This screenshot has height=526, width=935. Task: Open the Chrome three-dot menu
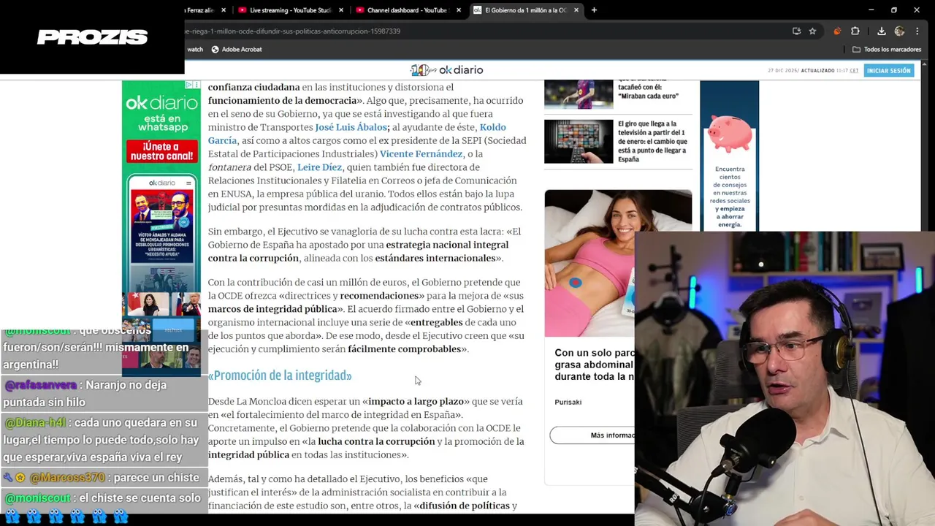(x=917, y=31)
